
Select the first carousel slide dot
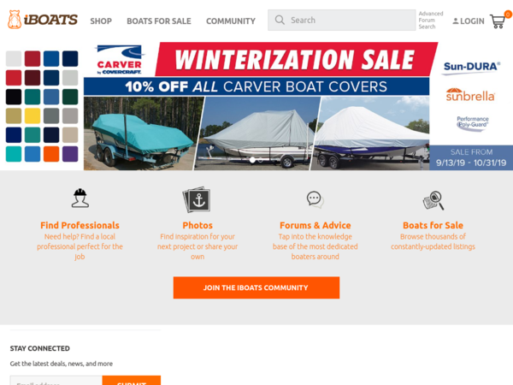(252, 160)
